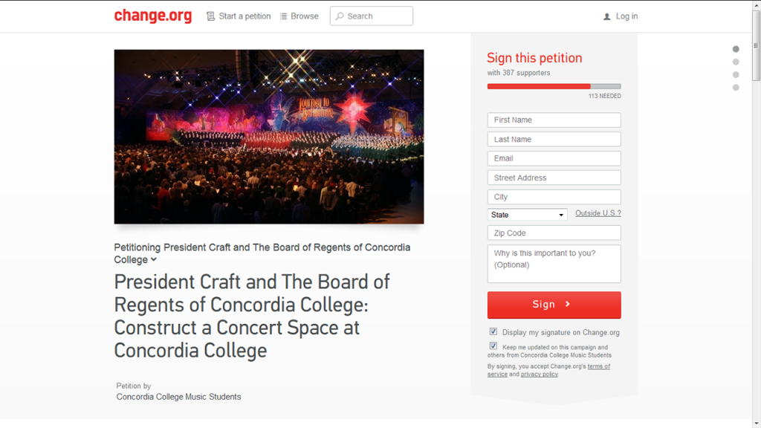Open Start a petition page

245,16
